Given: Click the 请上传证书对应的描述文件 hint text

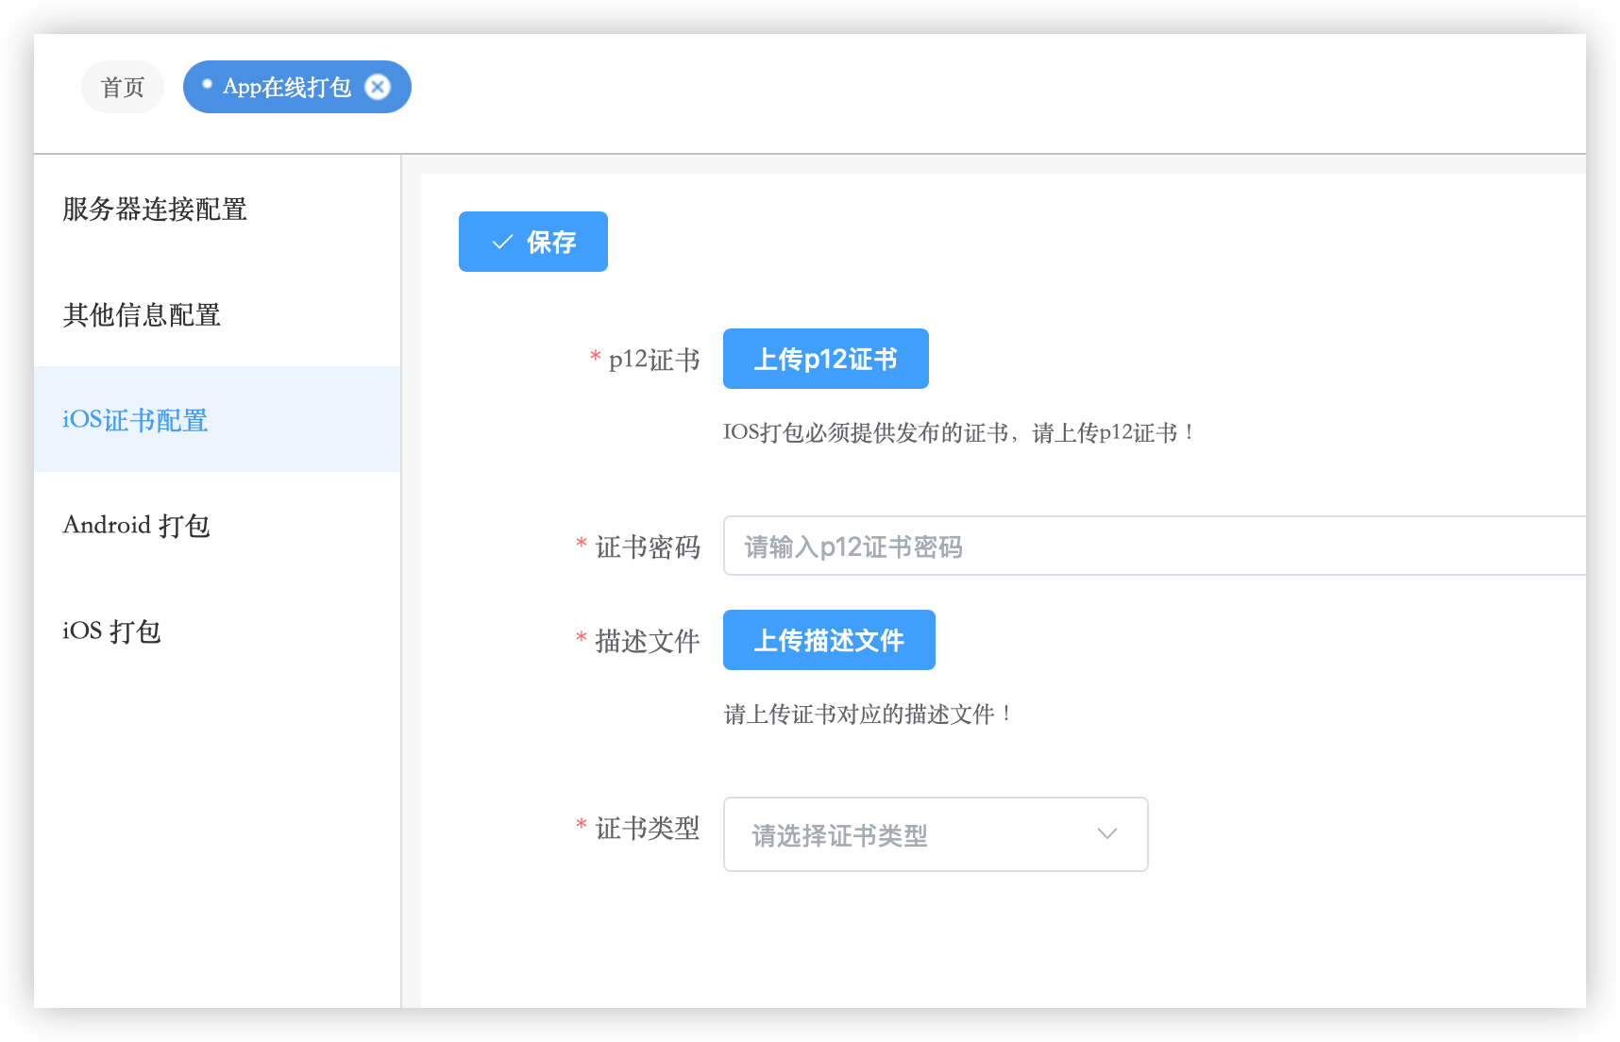Looking at the screenshot, I should tap(868, 714).
